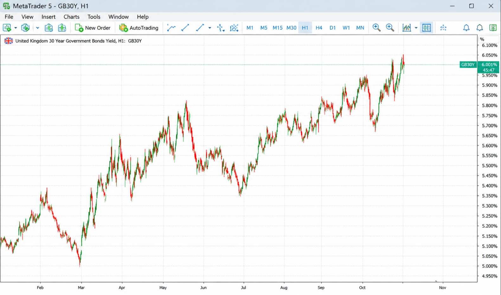Image resolution: width=501 pixels, height=295 pixels.
Task: Open the Charts menu
Action: (71, 17)
